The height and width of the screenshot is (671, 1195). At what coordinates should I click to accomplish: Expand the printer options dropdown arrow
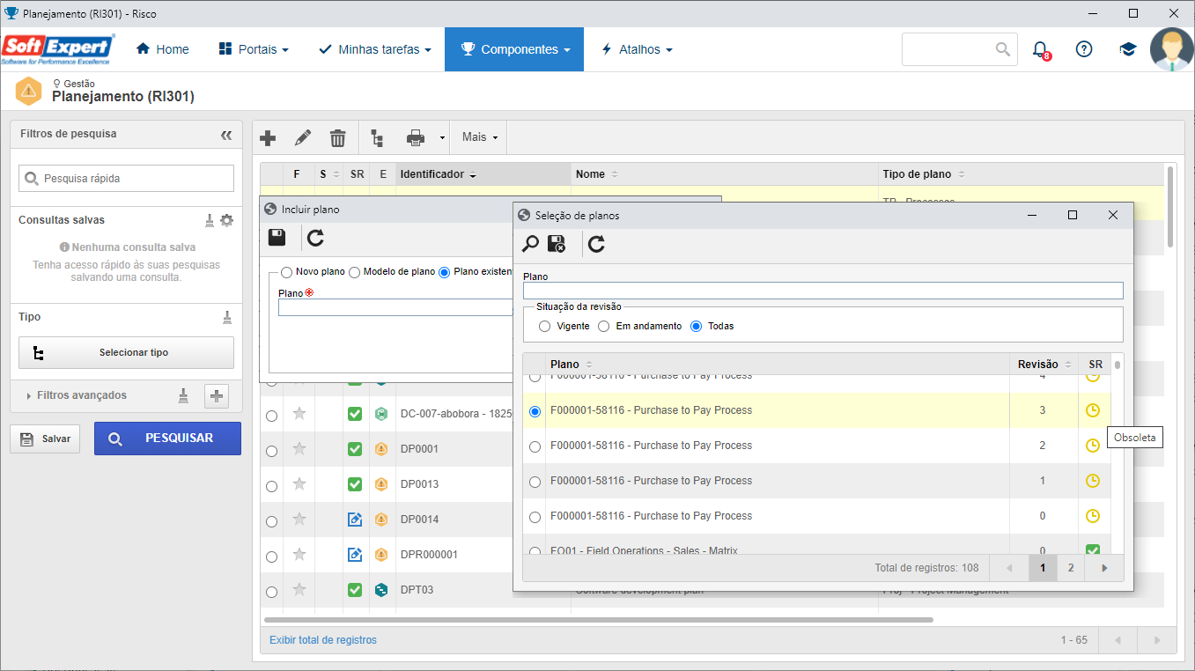pyautogui.click(x=442, y=138)
